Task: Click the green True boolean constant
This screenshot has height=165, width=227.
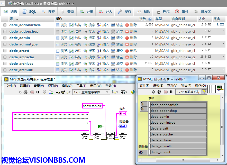Action: point(101,126)
